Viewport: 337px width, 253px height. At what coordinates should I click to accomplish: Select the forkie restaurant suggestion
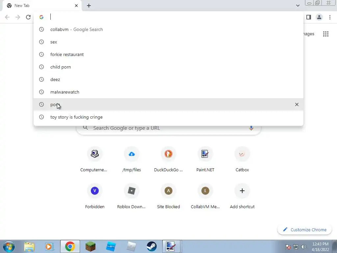(168, 54)
